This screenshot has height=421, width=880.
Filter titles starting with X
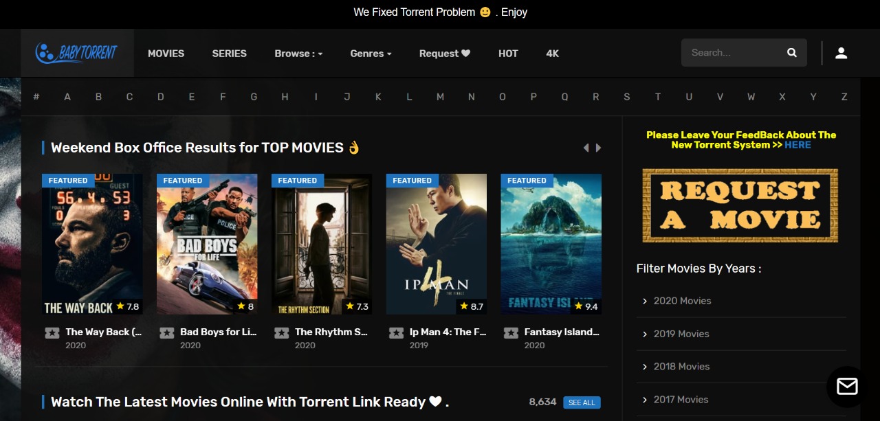tap(782, 97)
